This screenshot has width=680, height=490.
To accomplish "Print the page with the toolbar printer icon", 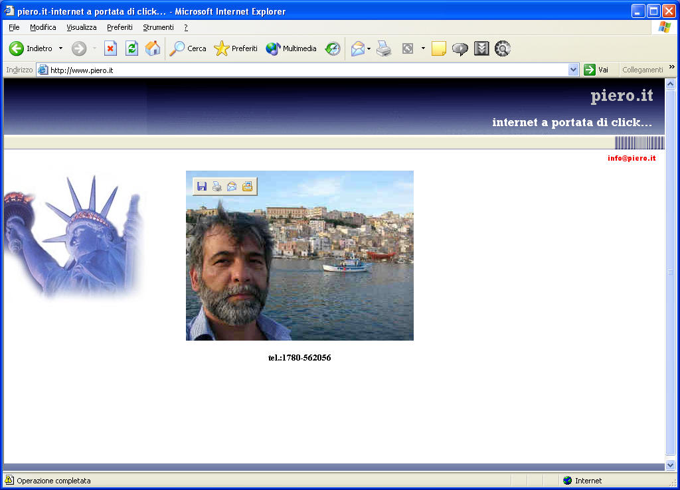I will (x=384, y=48).
